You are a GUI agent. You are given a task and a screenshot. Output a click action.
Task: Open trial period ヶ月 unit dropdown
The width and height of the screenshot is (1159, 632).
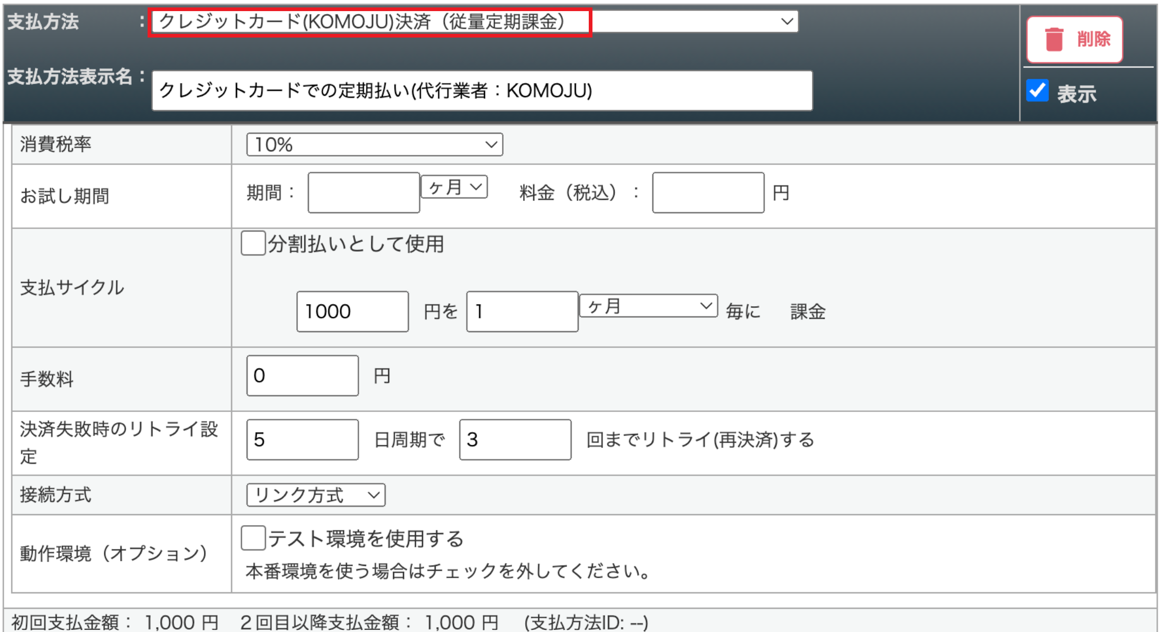[x=454, y=187]
